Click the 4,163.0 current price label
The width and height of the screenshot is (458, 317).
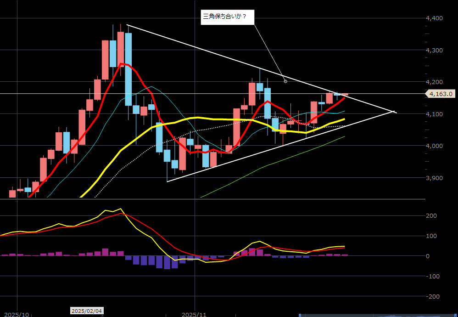(441, 94)
